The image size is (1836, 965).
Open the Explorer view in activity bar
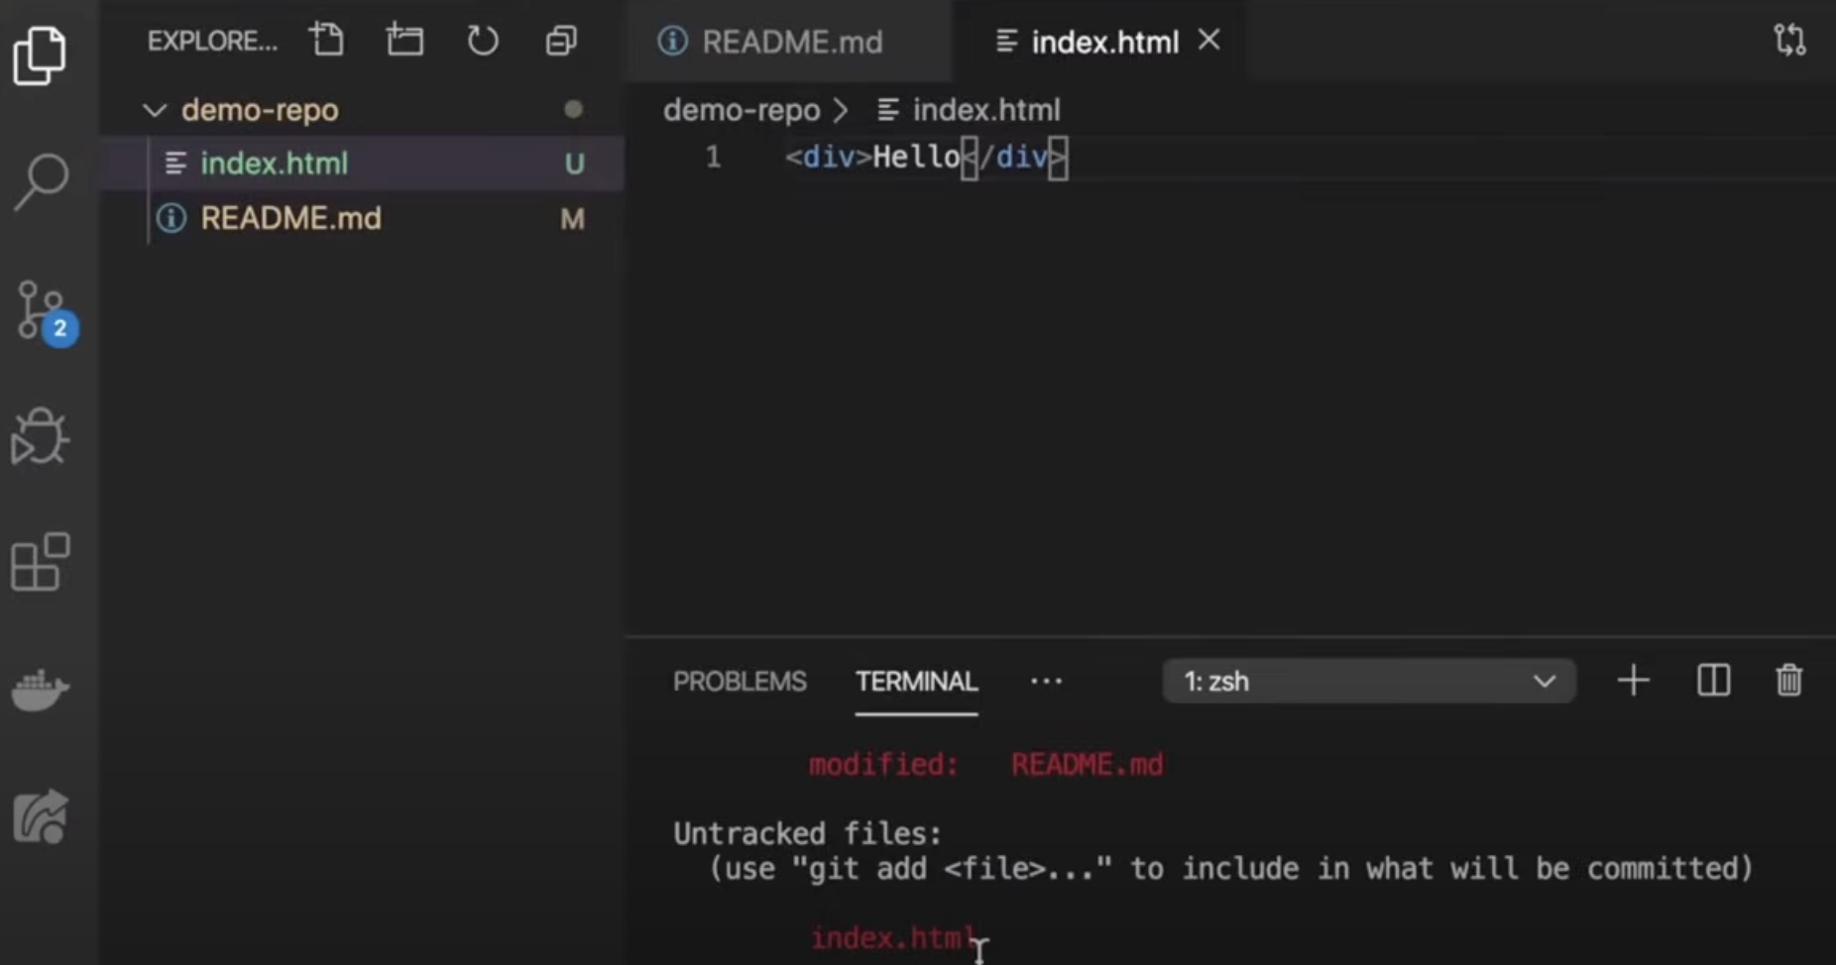(x=40, y=55)
